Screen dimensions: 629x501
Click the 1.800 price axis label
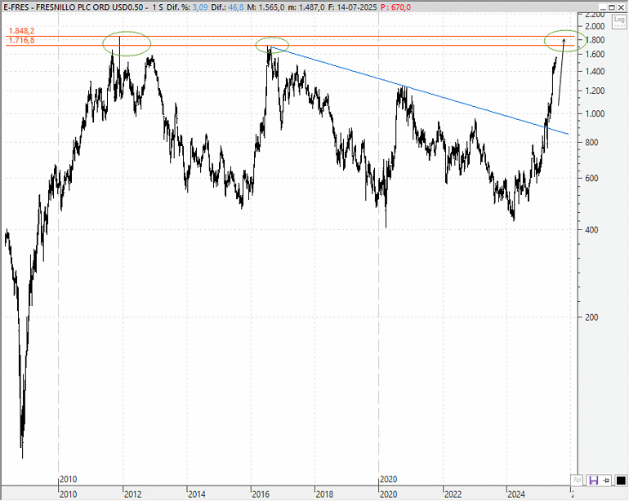click(x=595, y=40)
